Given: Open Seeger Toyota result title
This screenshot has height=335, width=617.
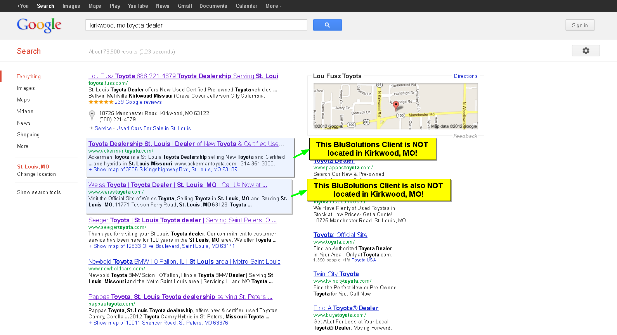Looking at the screenshot, I should click(x=182, y=220).
